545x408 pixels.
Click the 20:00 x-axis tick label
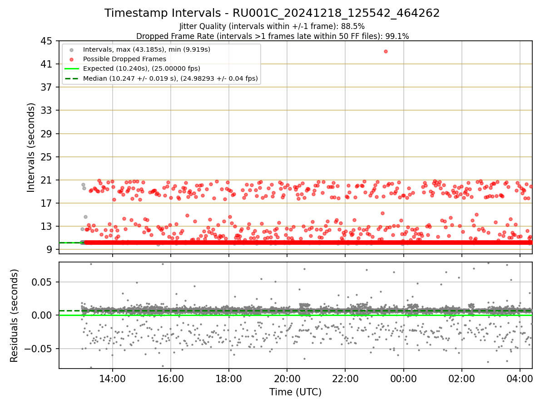[x=287, y=379]
